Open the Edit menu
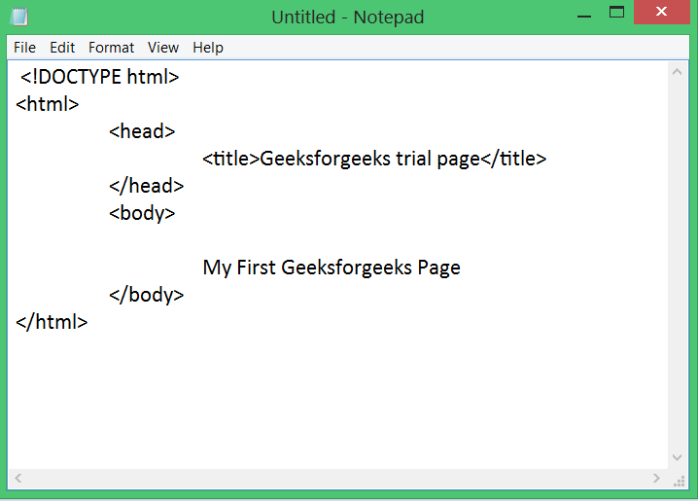The image size is (698, 501). pyautogui.click(x=62, y=48)
